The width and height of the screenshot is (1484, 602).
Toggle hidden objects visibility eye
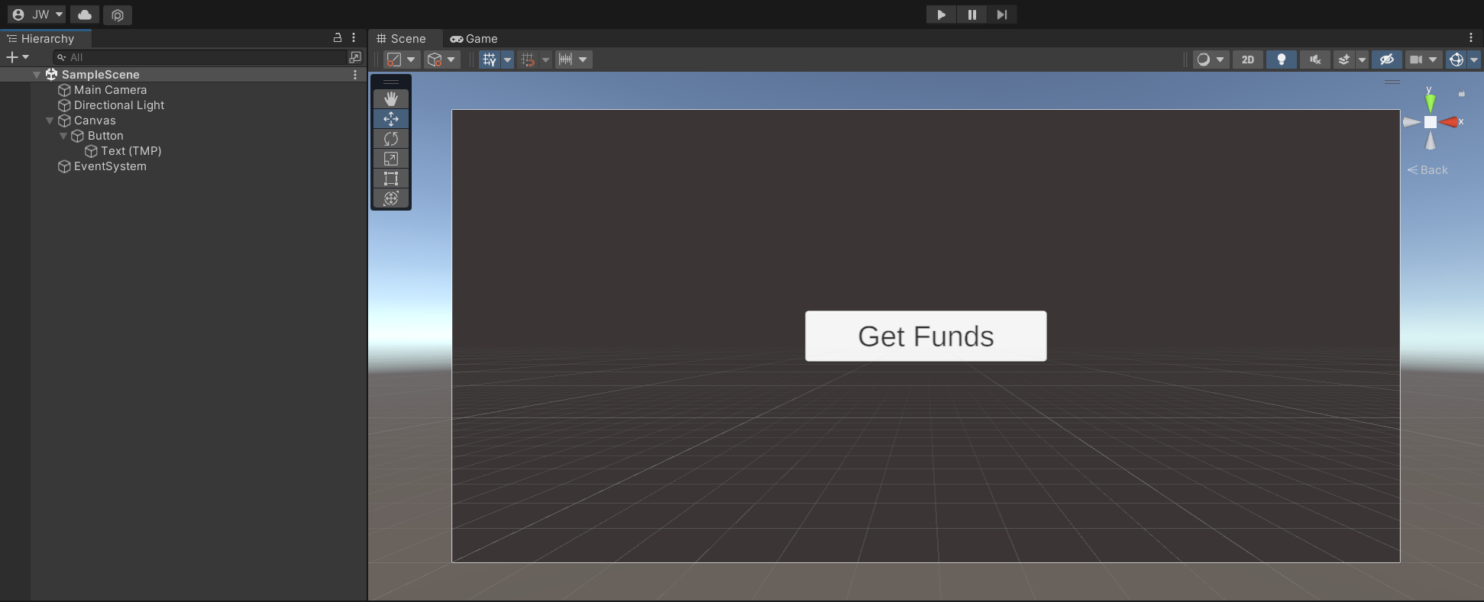coord(1387,60)
